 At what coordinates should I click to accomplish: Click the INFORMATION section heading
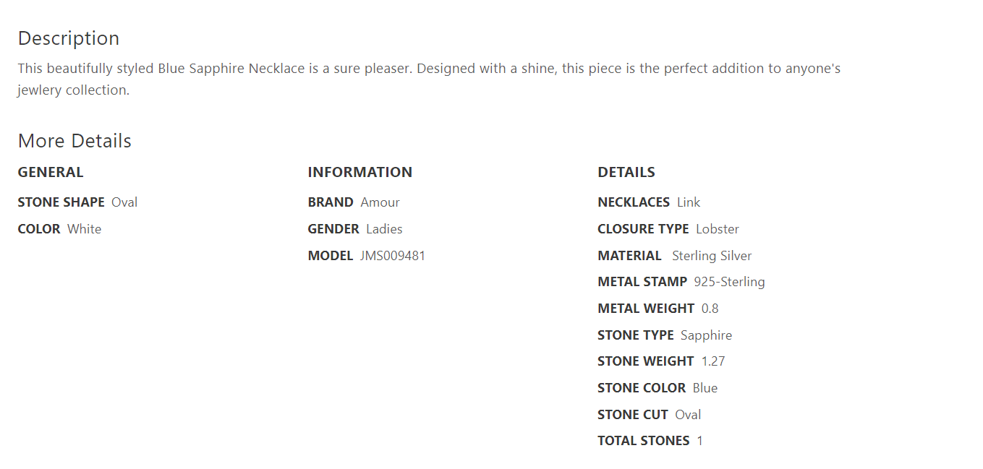(x=359, y=173)
